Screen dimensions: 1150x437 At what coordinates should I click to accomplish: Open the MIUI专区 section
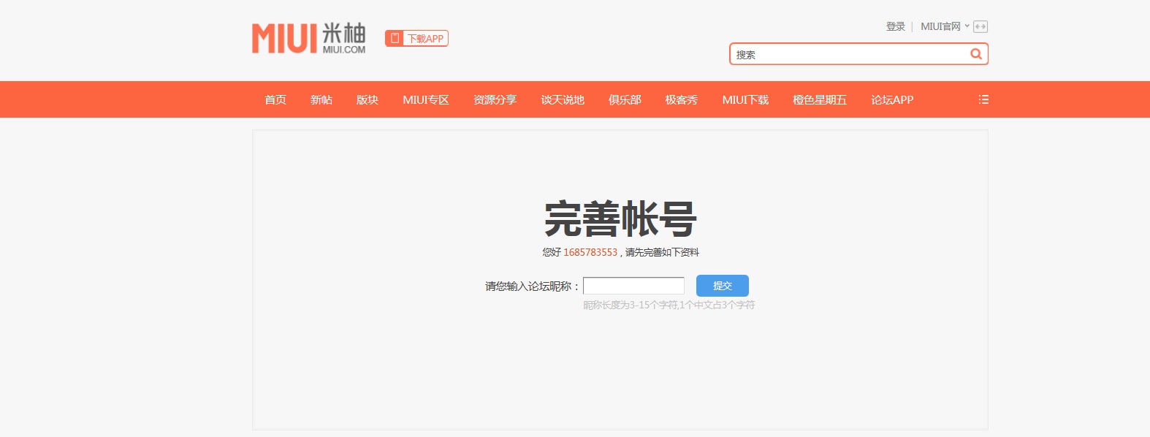(426, 99)
